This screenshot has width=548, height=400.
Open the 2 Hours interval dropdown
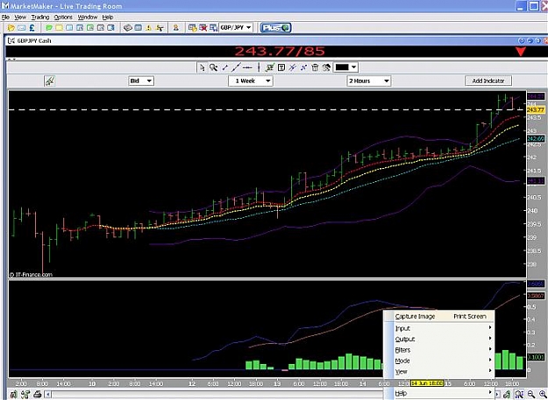click(369, 81)
